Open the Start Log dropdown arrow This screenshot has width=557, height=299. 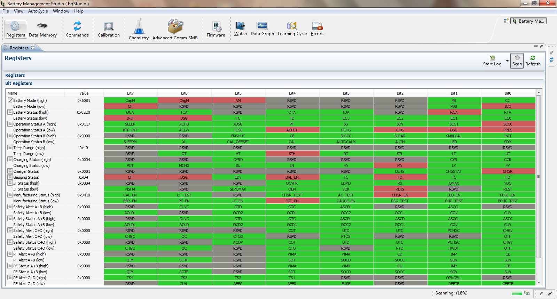coord(507,61)
